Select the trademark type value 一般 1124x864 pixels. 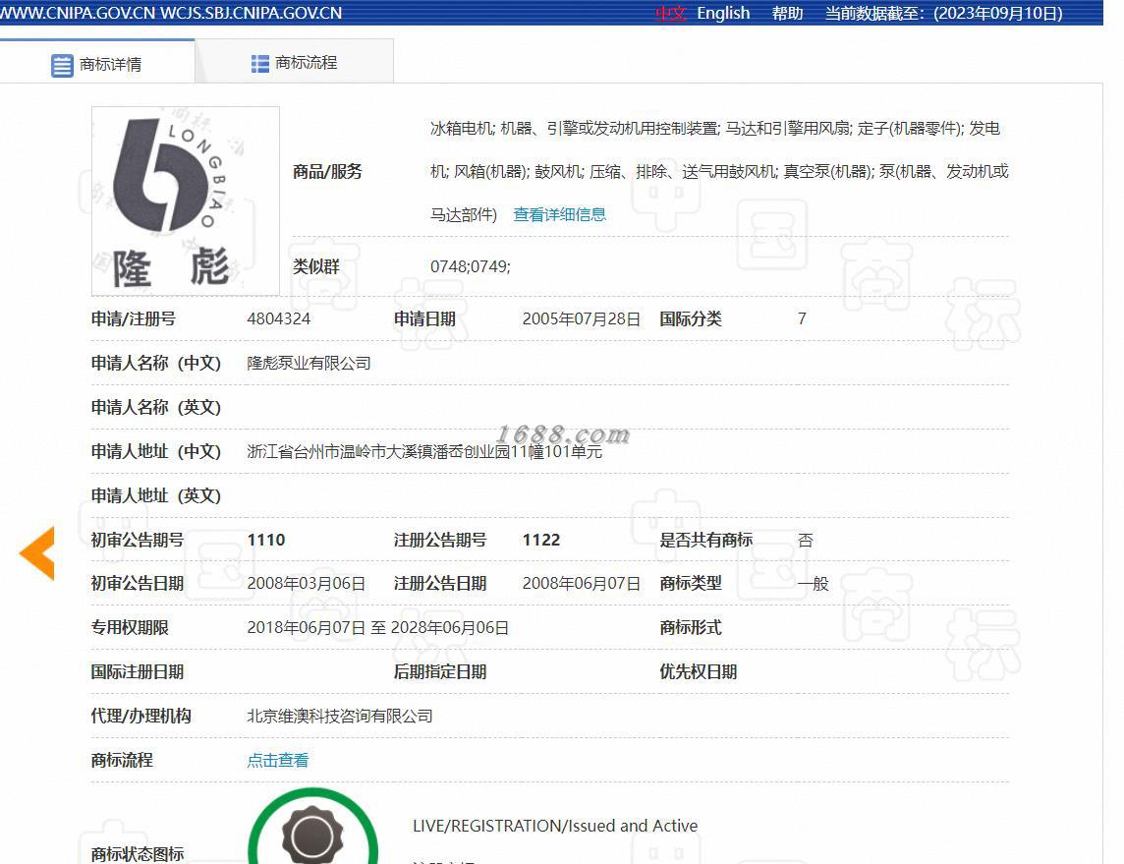813,584
